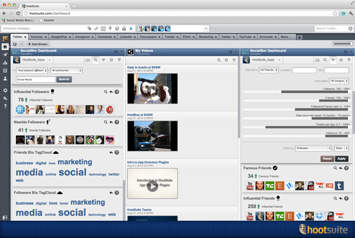Click share arrow in Friends Bio TagCloud
Image resolution: width=355 pixels, height=238 pixels.
(111, 152)
